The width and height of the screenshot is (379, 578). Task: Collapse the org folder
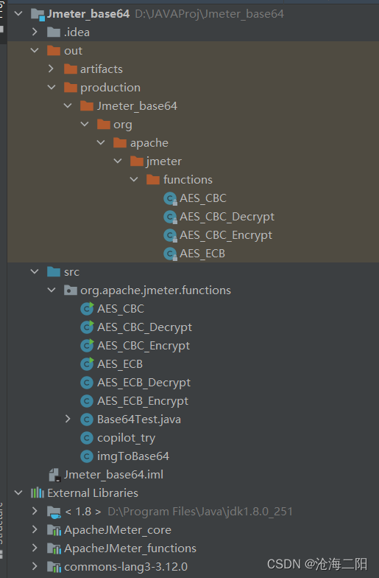click(x=85, y=124)
